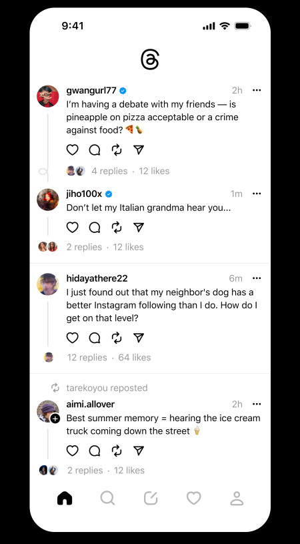Select the Home tab icon
The image size is (300, 544).
(65, 498)
